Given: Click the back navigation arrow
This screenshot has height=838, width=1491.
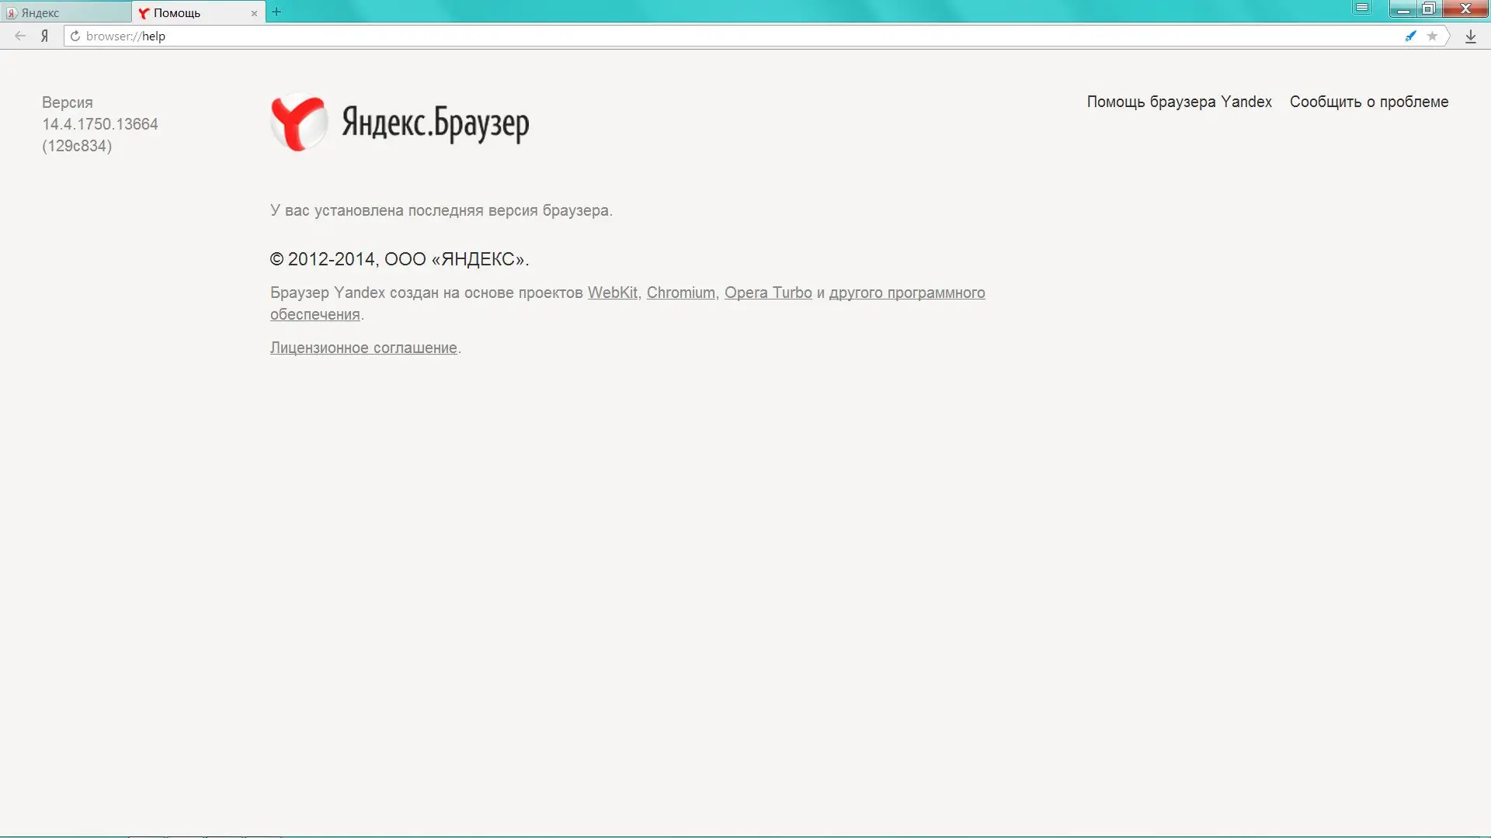Looking at the screenshot, I should (x=19, y=36).
